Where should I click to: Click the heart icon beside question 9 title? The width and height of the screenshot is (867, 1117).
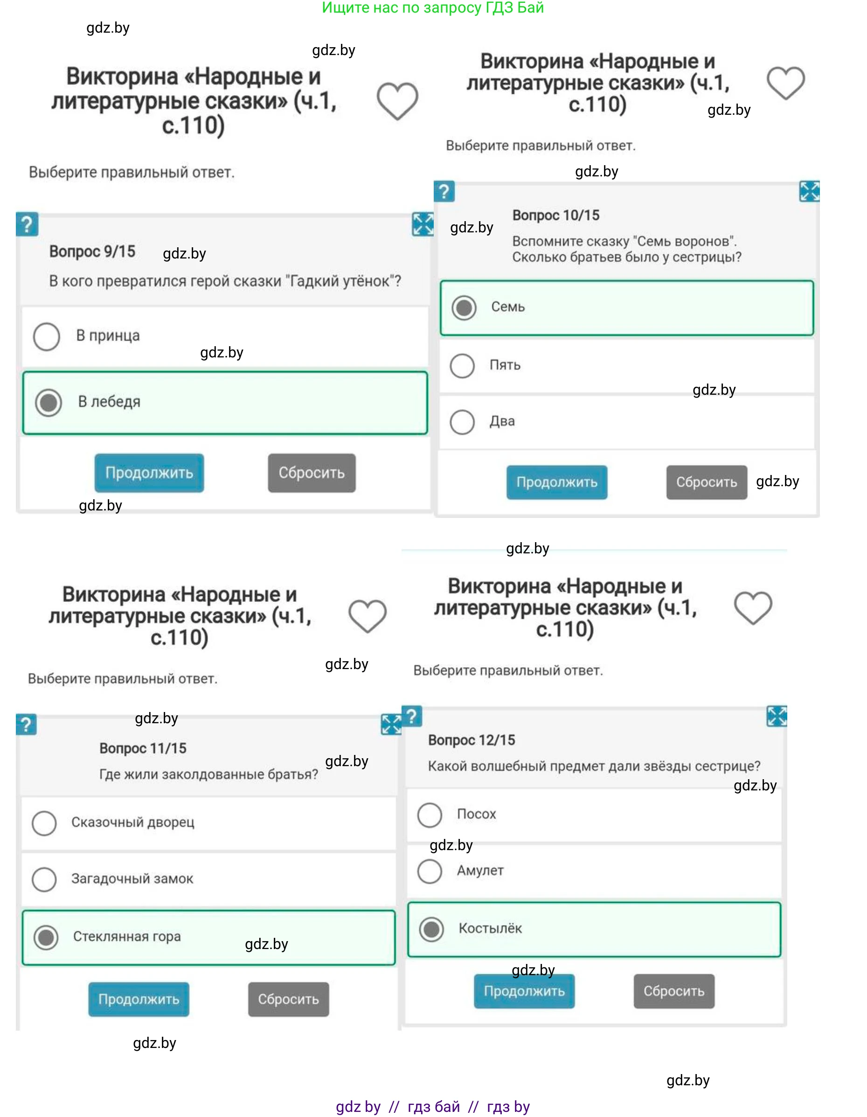[397, 101]
